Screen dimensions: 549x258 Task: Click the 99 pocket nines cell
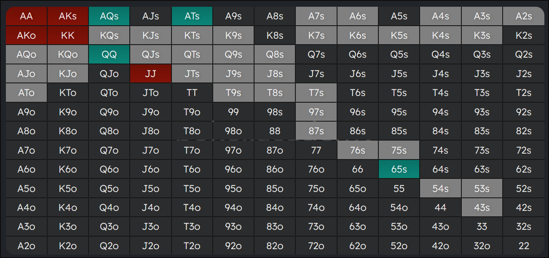coord(233,112)
